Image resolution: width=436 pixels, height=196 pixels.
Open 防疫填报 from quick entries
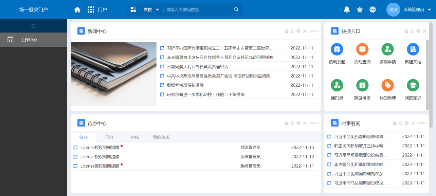click(x=362, y=85)
